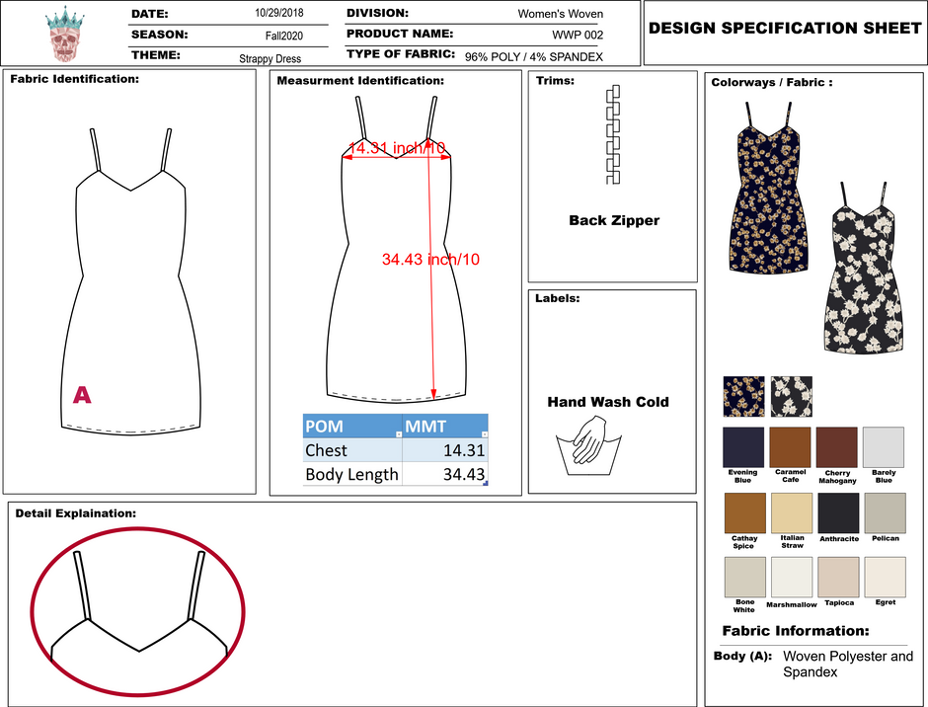Screen dimensions: 928x707
Task: Click the black and white floral dress image
Action: 864,269
